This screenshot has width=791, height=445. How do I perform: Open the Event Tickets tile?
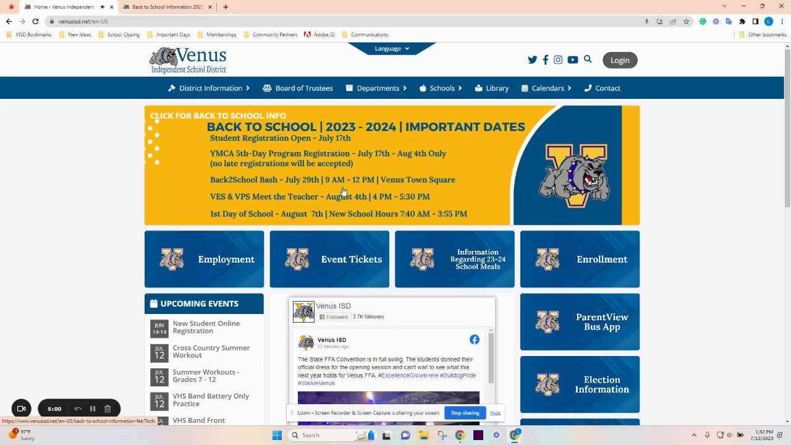(x=329, y=259)
